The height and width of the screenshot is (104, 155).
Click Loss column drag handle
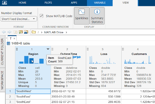pos(88,49)
